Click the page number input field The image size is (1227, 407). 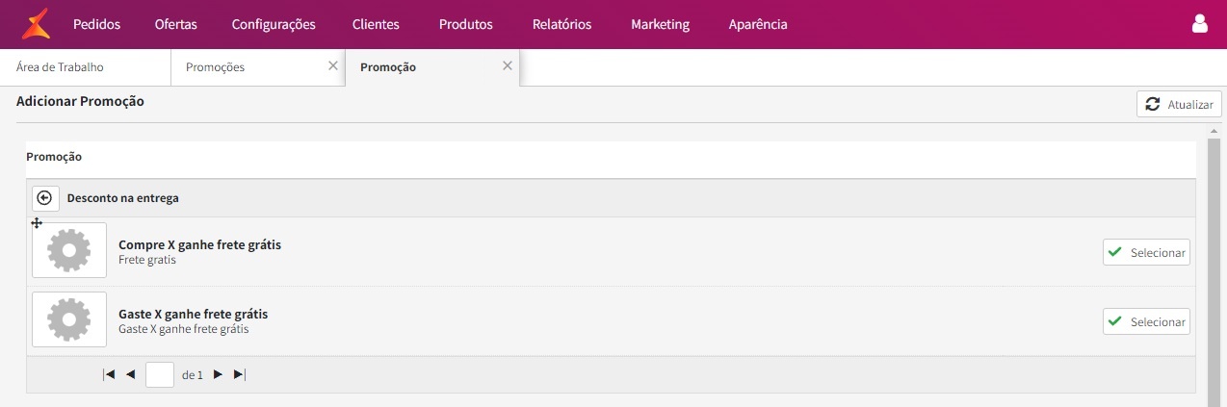(x=160, y=374)
